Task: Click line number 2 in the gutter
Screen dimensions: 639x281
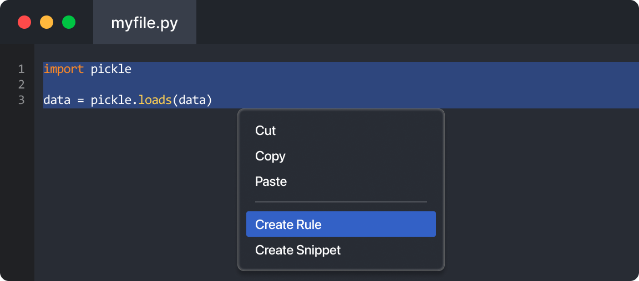Action: [21, 85]
